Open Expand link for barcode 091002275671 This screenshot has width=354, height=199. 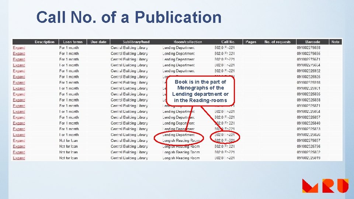coord(19,59)
